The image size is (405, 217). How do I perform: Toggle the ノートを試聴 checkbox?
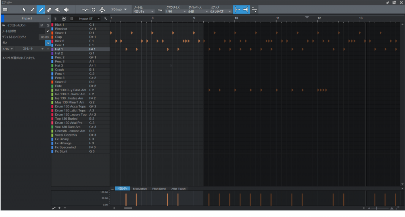(x=47, y=31)
